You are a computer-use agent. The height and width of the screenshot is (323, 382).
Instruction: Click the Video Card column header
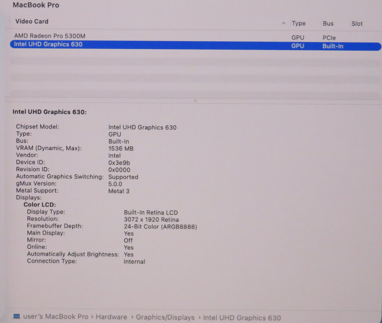point(31,21)
